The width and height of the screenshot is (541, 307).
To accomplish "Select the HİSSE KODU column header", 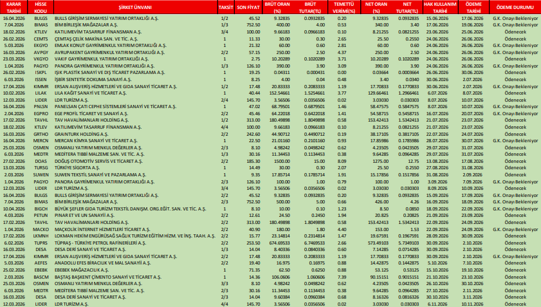I will coord(40,8).
